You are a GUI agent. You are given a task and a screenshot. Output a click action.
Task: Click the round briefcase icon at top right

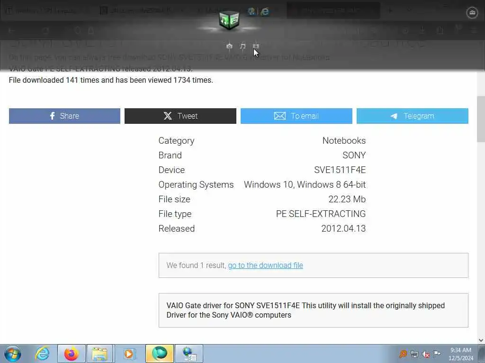point(472,13)
